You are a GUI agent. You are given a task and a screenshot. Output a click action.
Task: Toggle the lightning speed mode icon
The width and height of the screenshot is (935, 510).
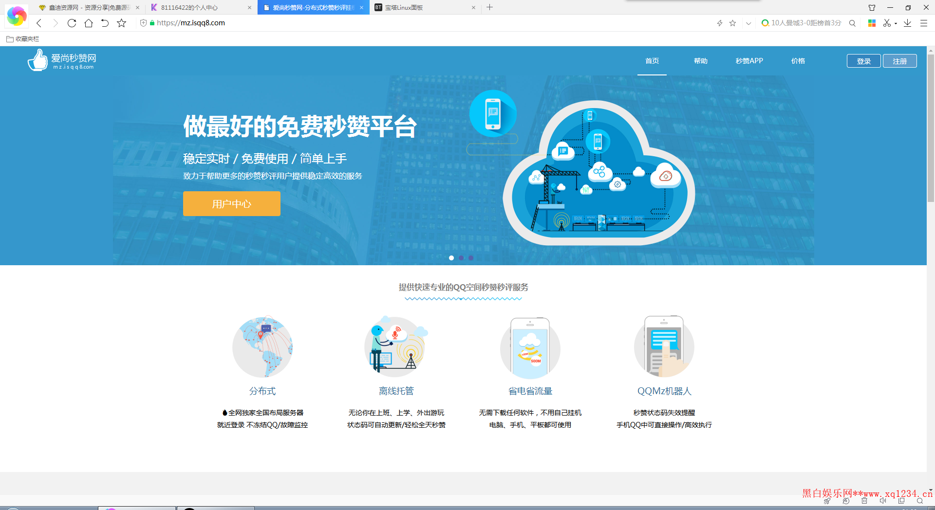(x=719, y=23)
